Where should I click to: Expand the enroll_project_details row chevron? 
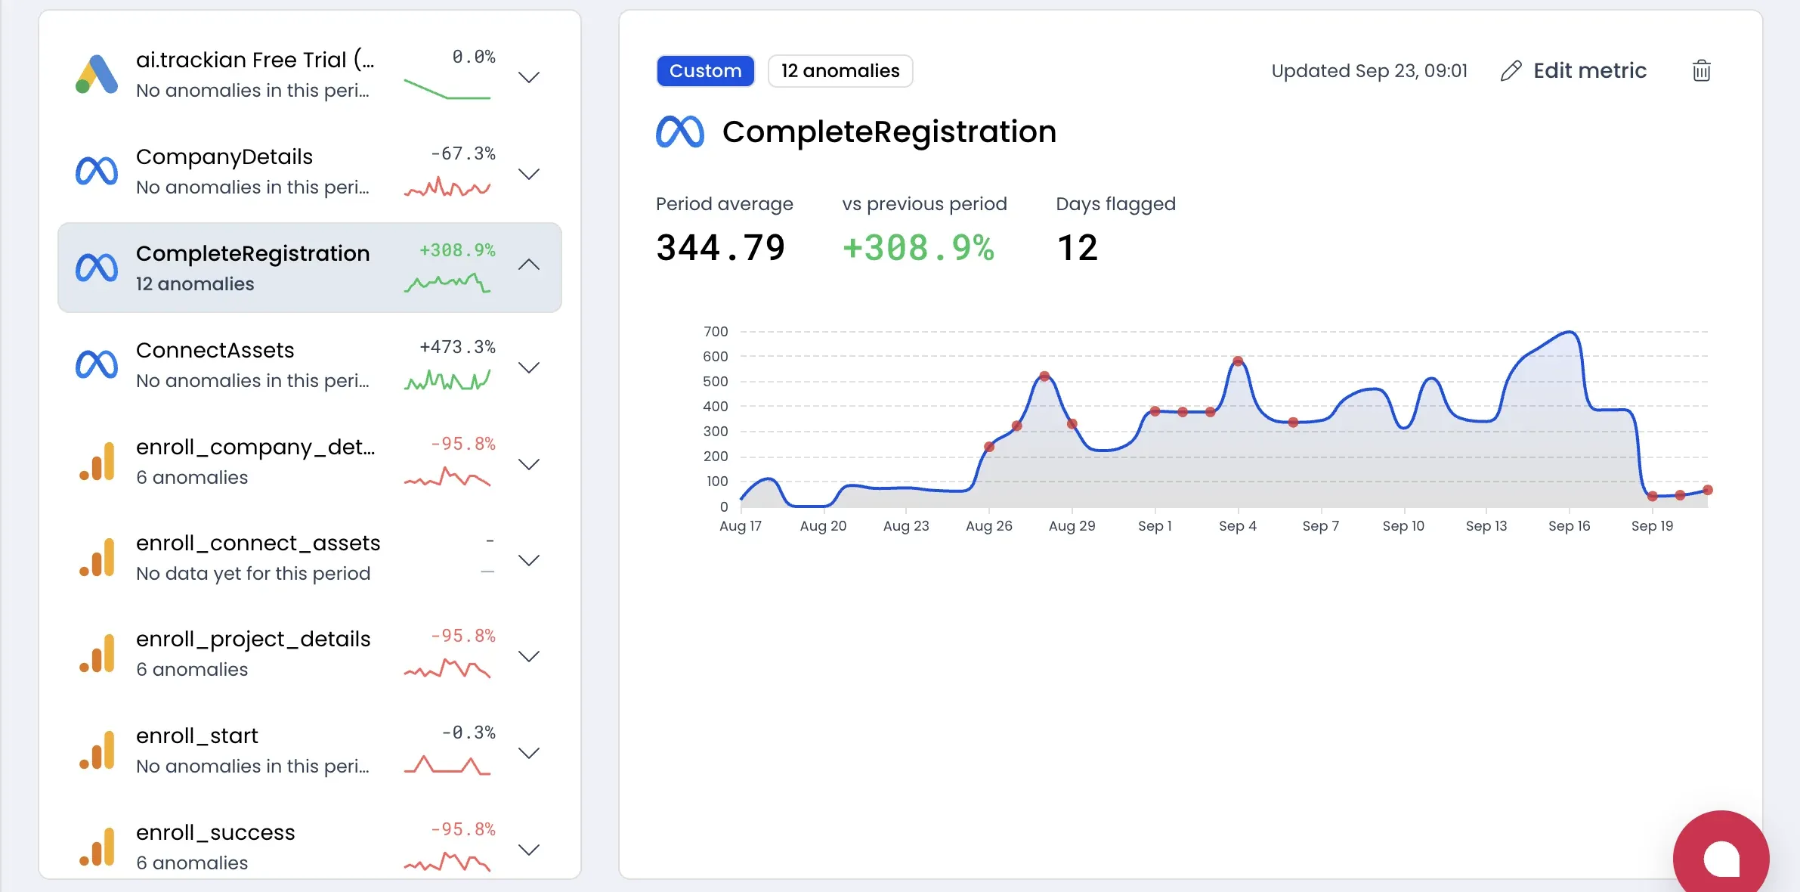coord(529,656)
